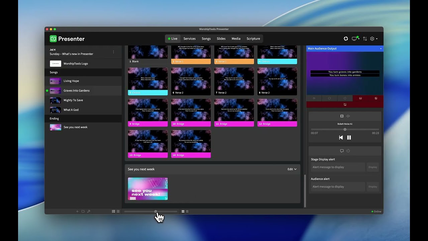Open the settings gear dropdown

tap(373, 39)
